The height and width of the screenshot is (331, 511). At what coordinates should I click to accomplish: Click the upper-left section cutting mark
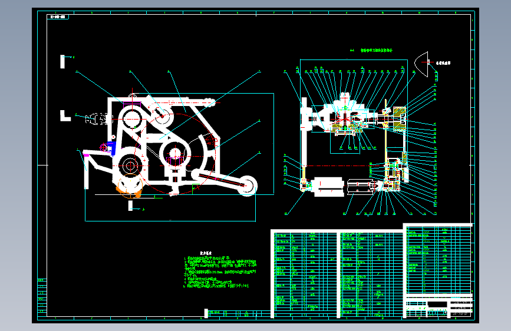point(62,62)
